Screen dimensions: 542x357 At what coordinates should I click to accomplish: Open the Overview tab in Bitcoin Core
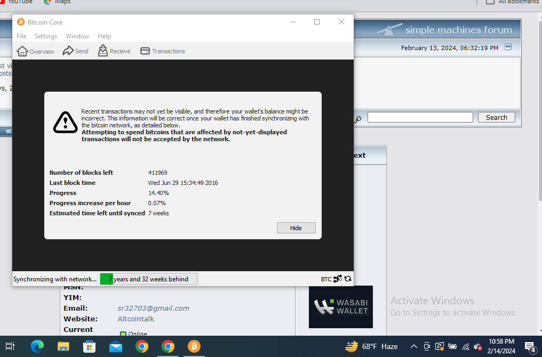click(x=35, y=51)
